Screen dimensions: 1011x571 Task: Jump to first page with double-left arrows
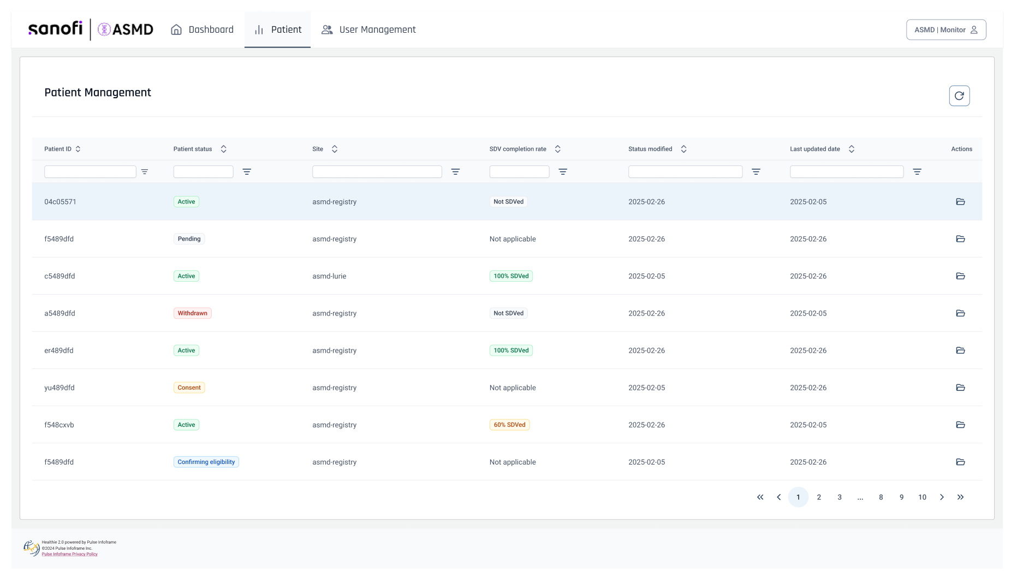760,497
